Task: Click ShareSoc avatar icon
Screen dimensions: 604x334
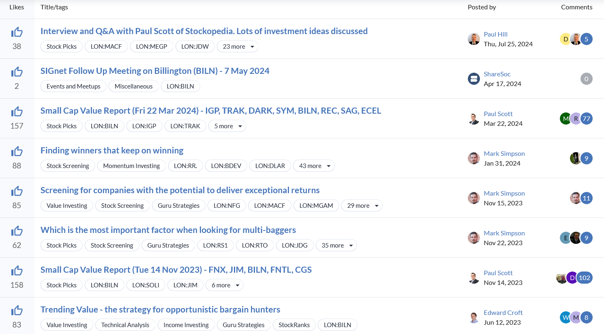Action: tap(474, 79)
